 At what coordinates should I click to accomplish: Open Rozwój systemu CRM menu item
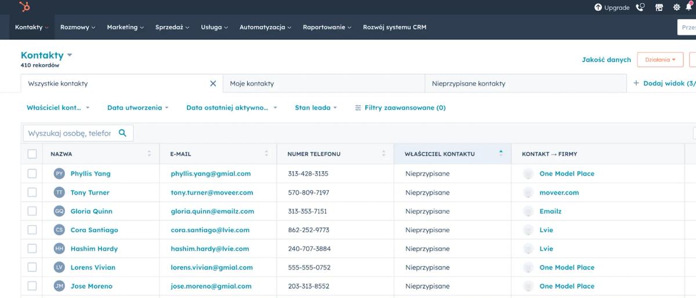pos(394,27)
